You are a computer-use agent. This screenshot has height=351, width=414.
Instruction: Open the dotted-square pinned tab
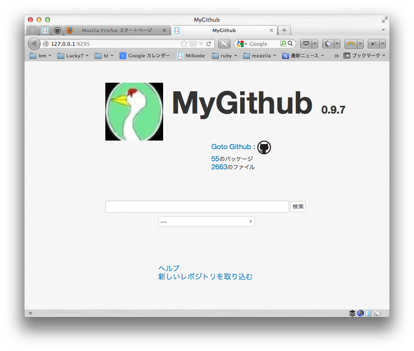[x=33, y=30]
